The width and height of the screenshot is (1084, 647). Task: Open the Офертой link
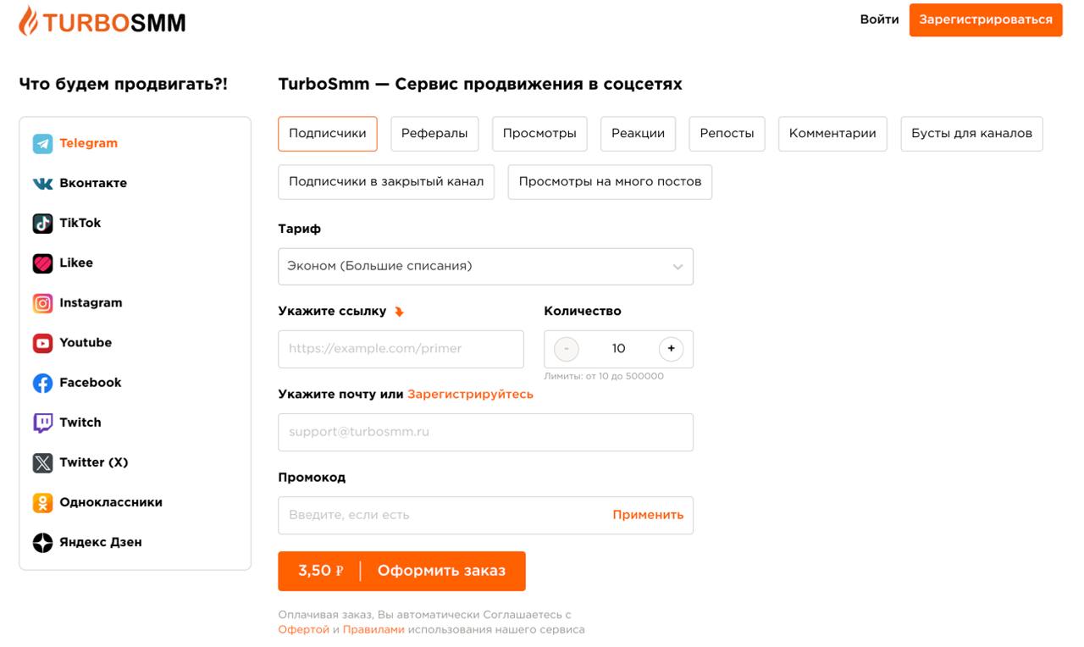[x=303, y=630]
